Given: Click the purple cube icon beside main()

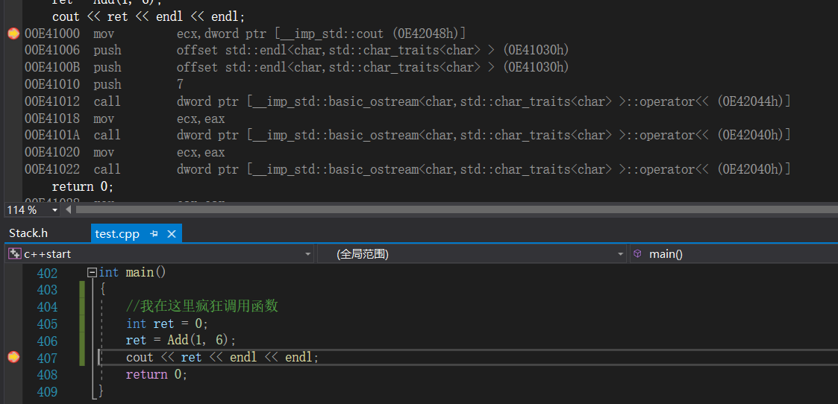Looking at the screenshot, I should pyautogui.click(x=637, y=254).
